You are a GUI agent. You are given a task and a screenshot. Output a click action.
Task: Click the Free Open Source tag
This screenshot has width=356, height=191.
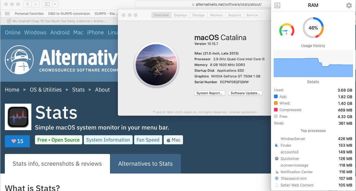pos(58,140)
